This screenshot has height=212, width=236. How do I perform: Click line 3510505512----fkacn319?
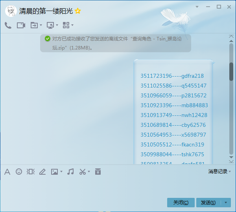click(172, 144)
